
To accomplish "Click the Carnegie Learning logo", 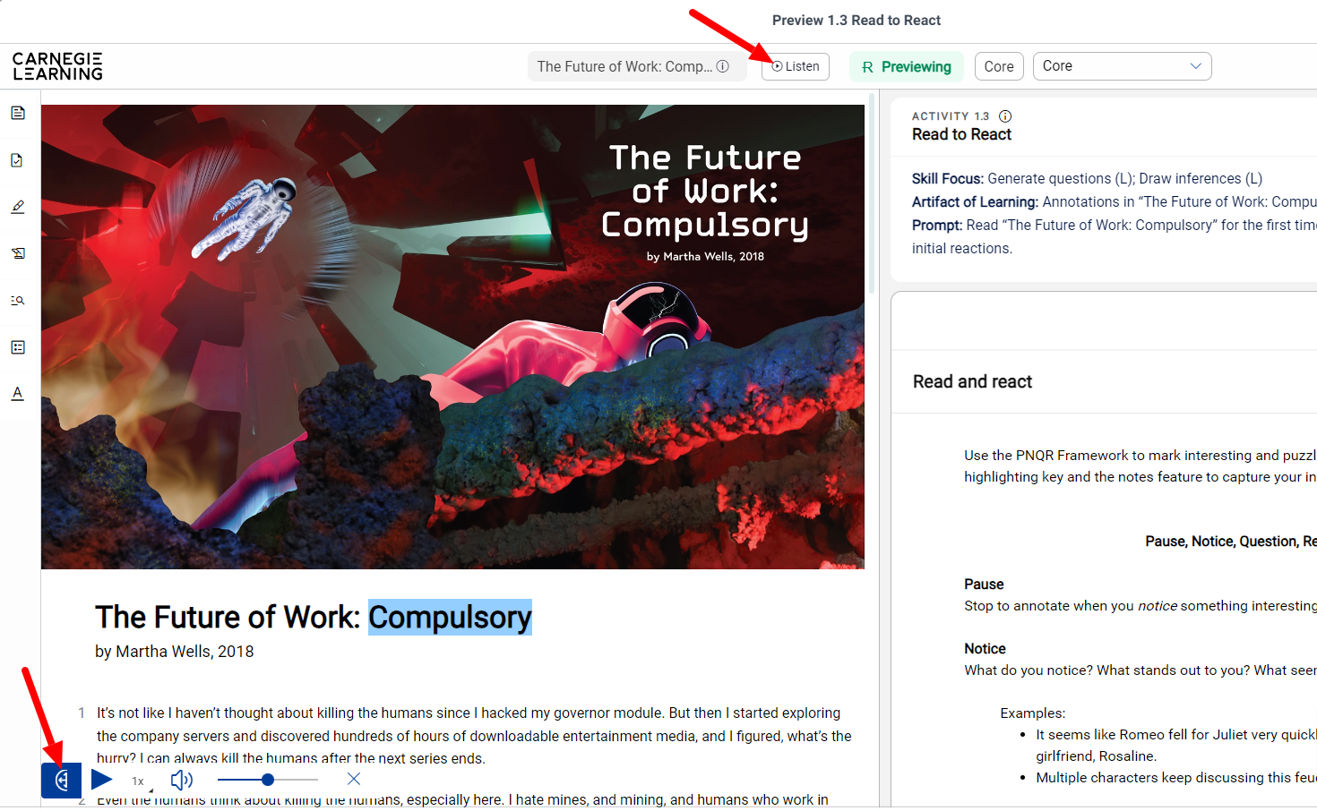I will click(x=57, y=66).
